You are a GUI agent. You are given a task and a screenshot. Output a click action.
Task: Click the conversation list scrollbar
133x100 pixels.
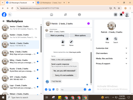41,39
